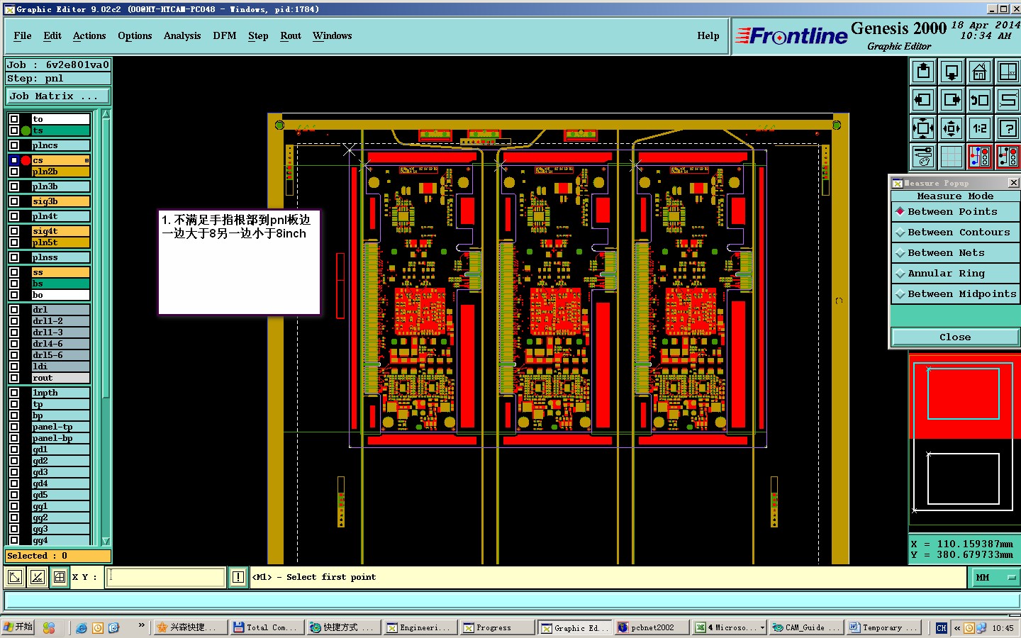Toggle the checkbox for layer 'plncs'
Viewport: 1021px width, 638px height.
pos(14,145)
